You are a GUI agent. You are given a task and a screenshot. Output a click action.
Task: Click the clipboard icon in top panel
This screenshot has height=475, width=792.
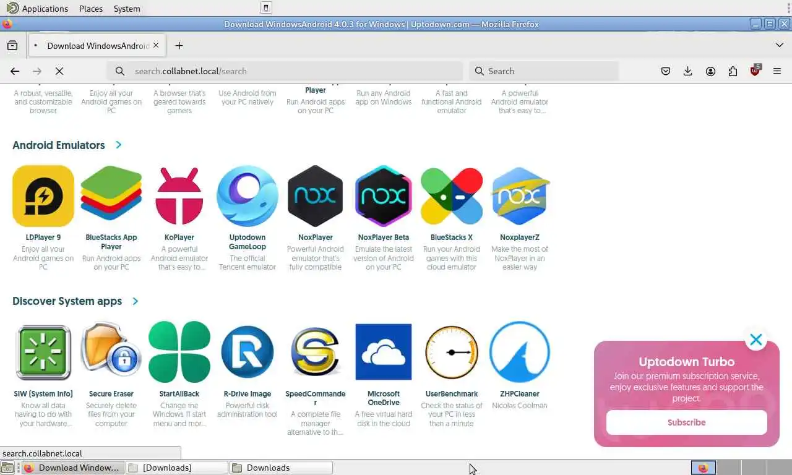pos(266,8)
